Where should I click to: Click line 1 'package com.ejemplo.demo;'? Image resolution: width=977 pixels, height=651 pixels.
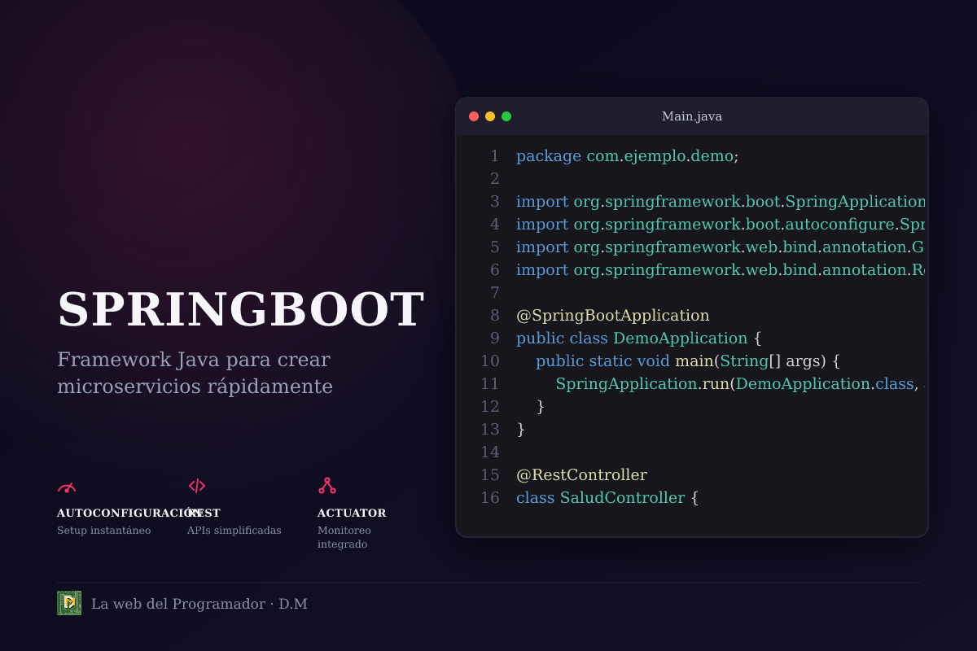(x=628, y=156)
